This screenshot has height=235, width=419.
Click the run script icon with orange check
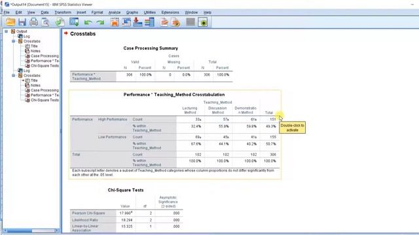pyautogui.click(x=176, y=22)
